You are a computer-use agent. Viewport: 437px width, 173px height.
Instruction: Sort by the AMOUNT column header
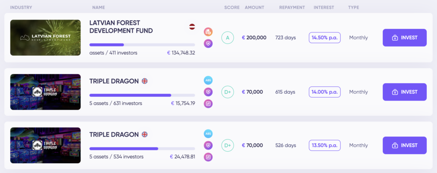tap(254, 8)
